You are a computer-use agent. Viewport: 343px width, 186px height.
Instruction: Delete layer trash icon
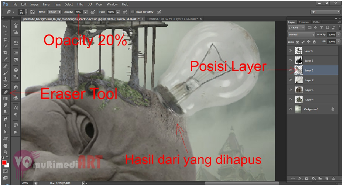tap(333, 179)
